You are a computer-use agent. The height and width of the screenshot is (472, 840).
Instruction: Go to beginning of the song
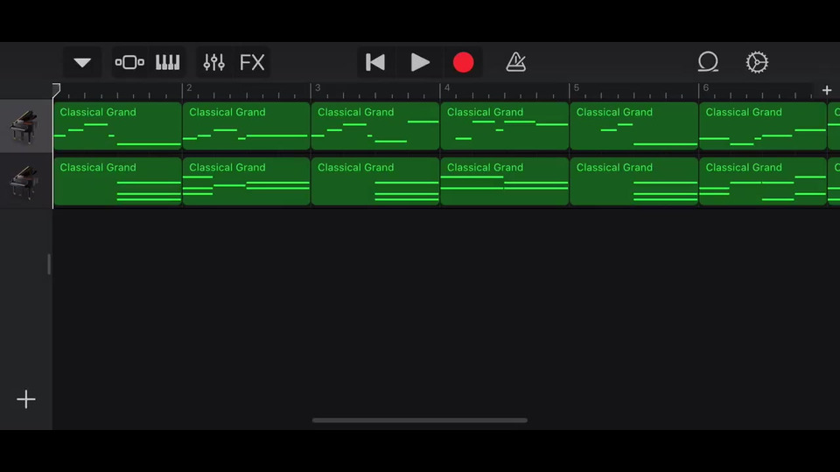click(x=375, y=63)
